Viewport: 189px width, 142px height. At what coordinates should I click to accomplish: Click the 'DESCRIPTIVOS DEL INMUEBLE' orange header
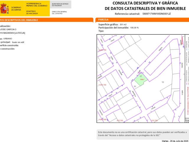[x=47, y=20]
